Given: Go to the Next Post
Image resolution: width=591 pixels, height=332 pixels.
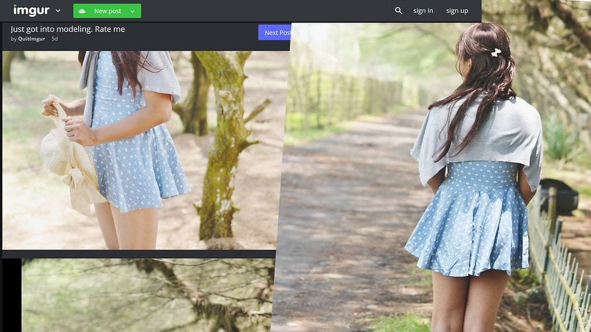Looking at the screenshot, I should tap(275, 33).
